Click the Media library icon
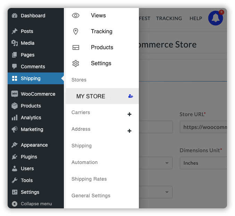Viewport: 235px width, 216px height. 15,43
